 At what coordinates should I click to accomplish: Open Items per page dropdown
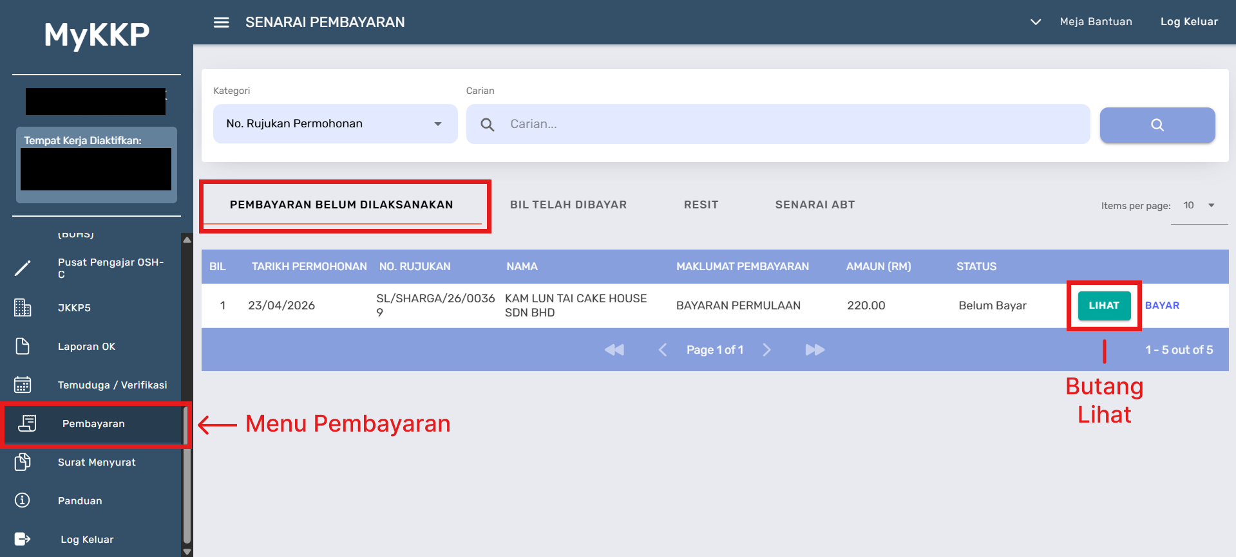[1199, 206]
